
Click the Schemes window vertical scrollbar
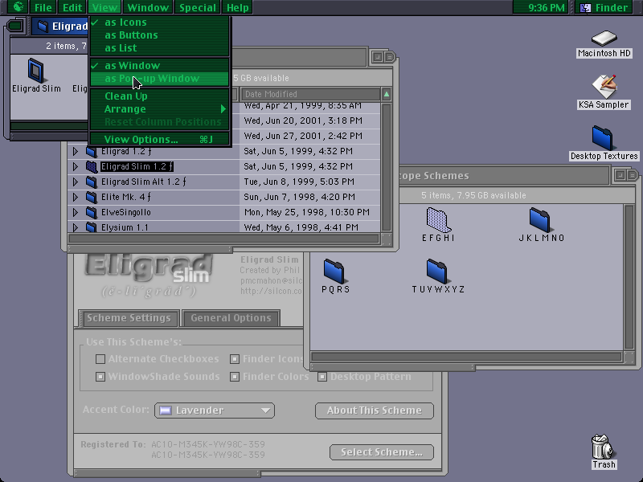click(x=629, y=277)
